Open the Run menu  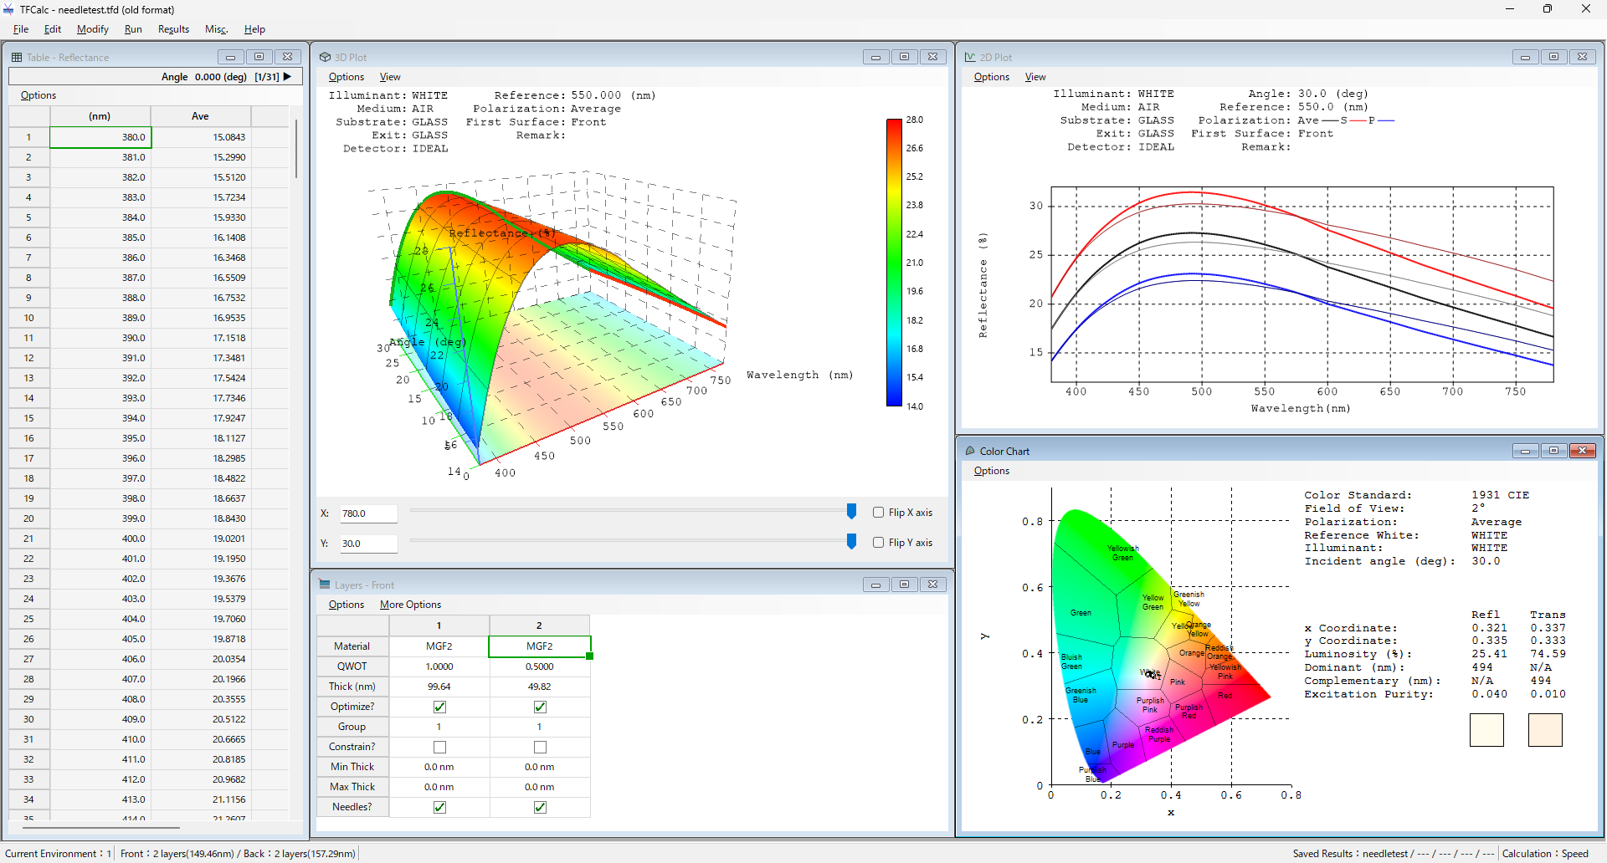[x=133, y=29]
